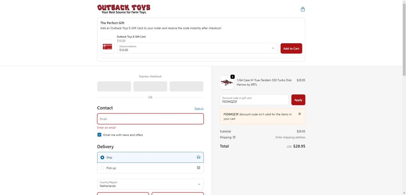The image size is (406, 195).
Task: Click the Sign in link
Action: point(199,108)
